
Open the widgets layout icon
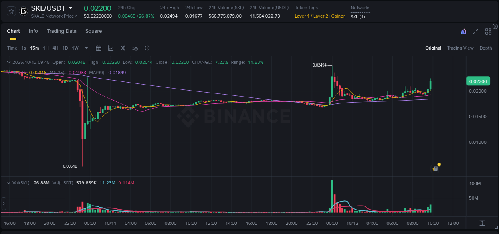pyautogui.click(x=488, y=32)
